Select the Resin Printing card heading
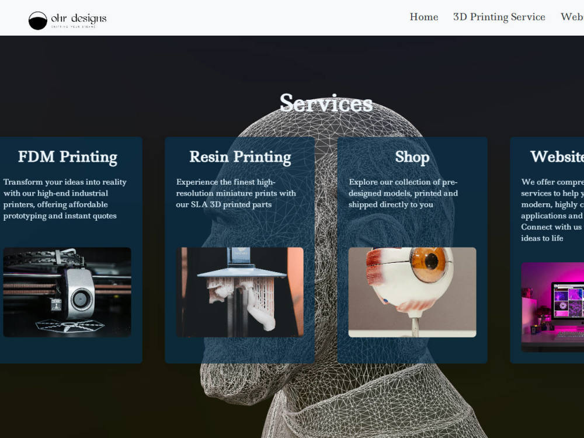This screenshot has height=438, width=584. (240, 157)
